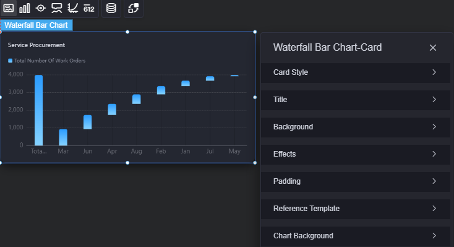
Task: Select the card image icon in toolbar
Action: tap(9, 8)
